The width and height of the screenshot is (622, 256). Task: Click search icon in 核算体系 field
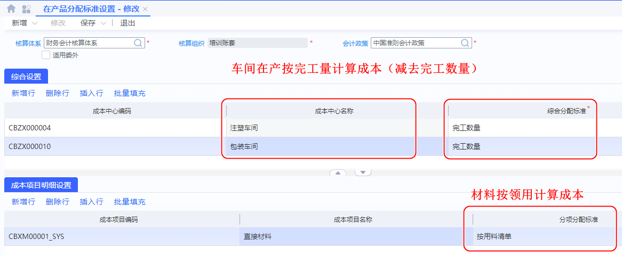[138, 43]
